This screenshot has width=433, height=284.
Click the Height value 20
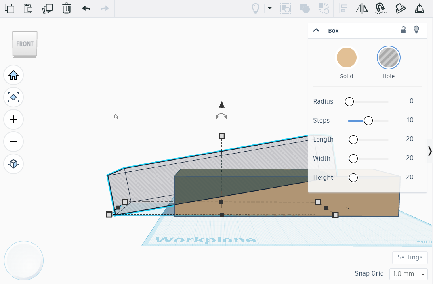pyautogui.click(x=410, y=177)
